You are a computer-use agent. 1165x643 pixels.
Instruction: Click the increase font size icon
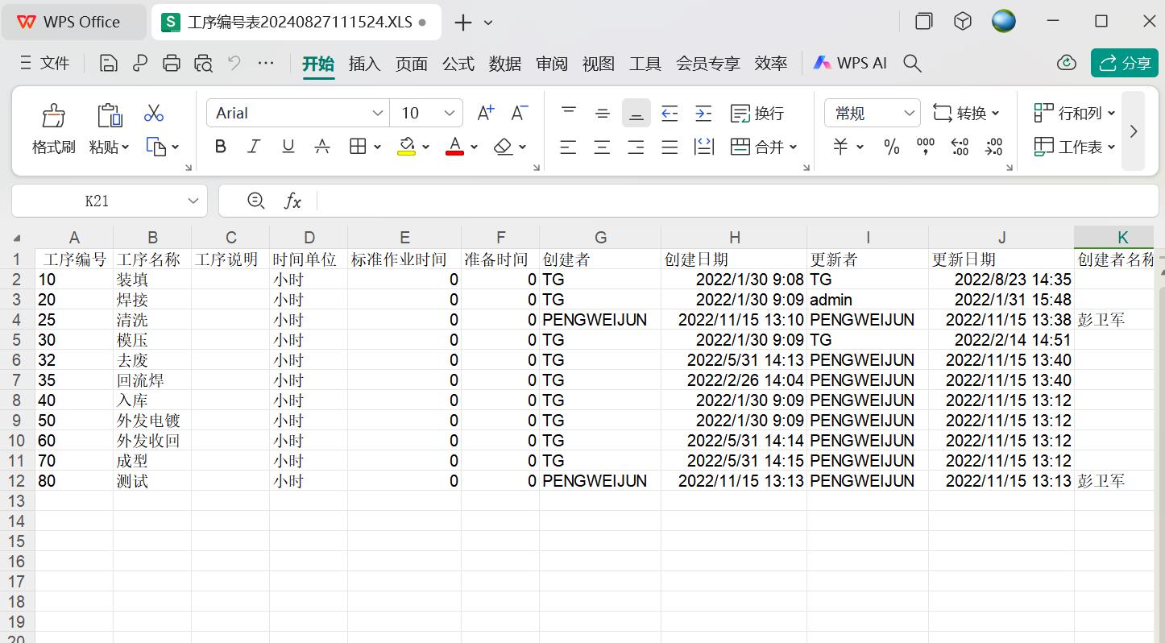tap(485, 114)
